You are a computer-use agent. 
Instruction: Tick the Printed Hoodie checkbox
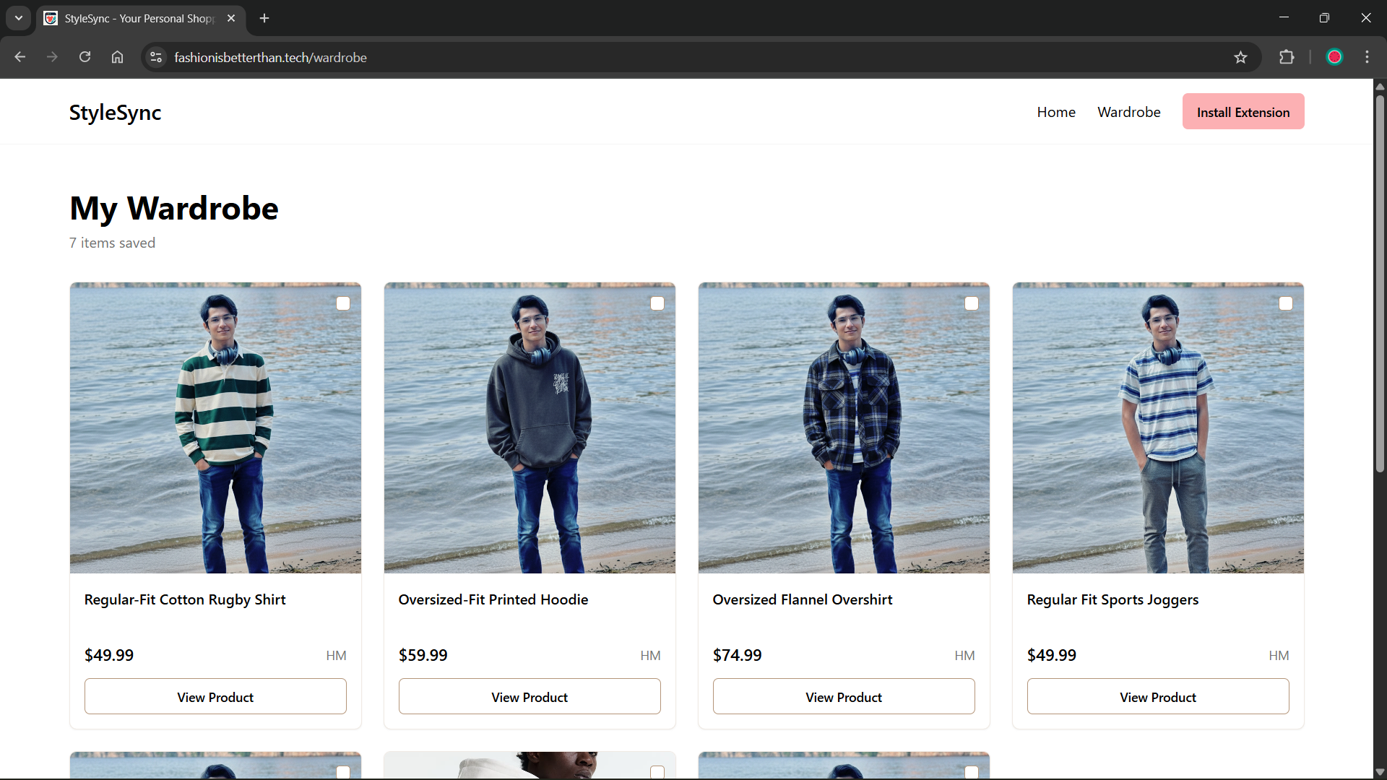[657, 303]
